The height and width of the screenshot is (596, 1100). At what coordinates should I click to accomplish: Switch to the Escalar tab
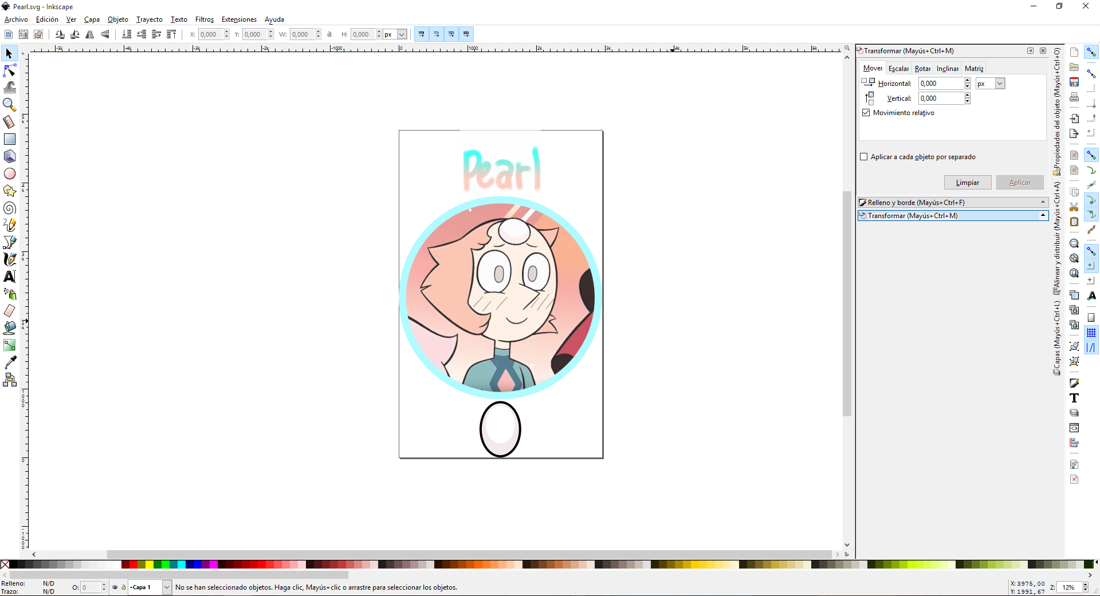(x=898, y=69)
